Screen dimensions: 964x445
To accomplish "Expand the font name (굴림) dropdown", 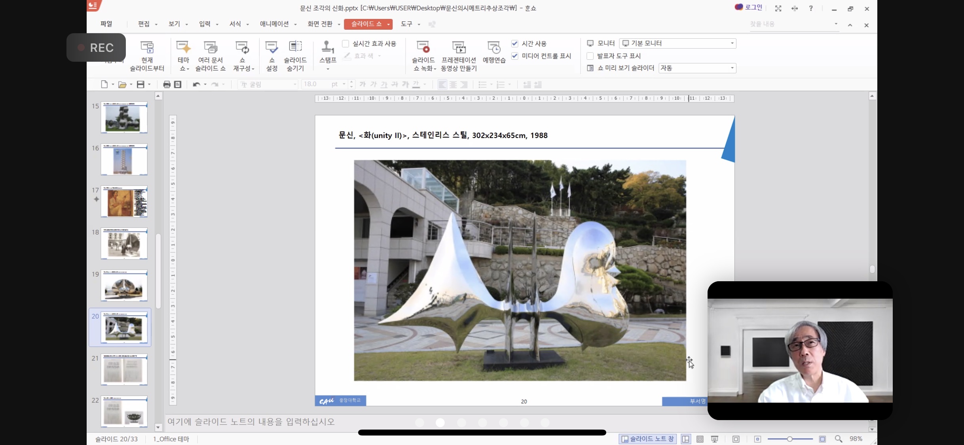I will coord(294,84).
